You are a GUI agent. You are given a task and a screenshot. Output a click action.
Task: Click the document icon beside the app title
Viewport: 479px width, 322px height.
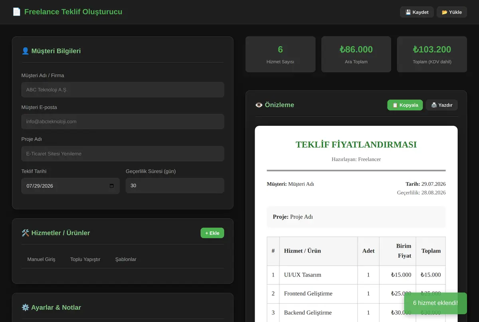(x=16, y=12)
